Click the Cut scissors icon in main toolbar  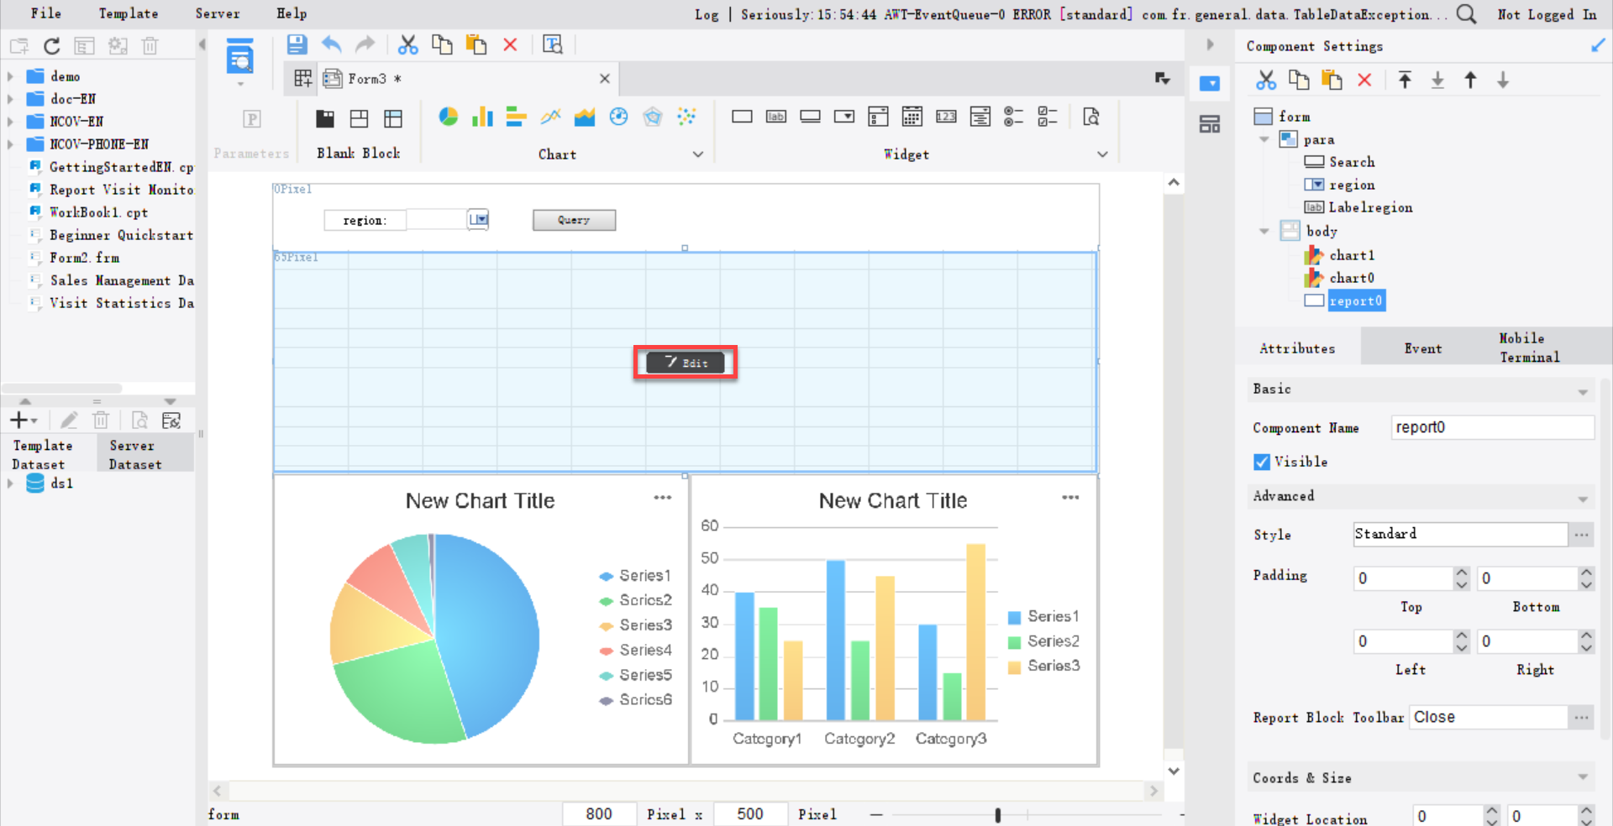pyautogui.click(x=407, y=44)
